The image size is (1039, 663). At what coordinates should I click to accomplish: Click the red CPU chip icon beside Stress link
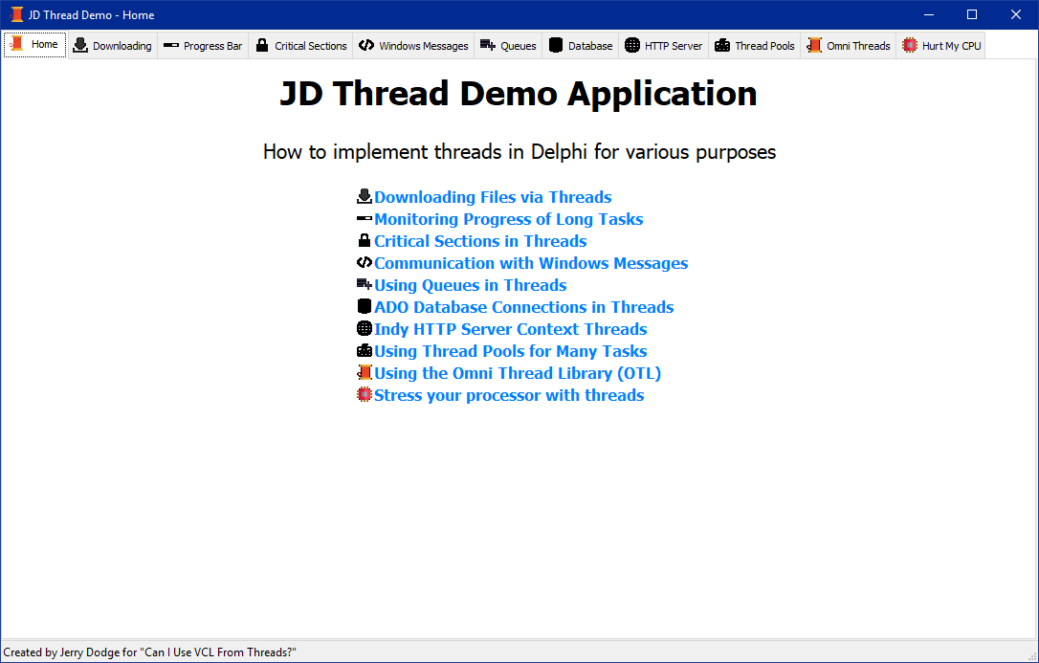(x=364, y=395)
